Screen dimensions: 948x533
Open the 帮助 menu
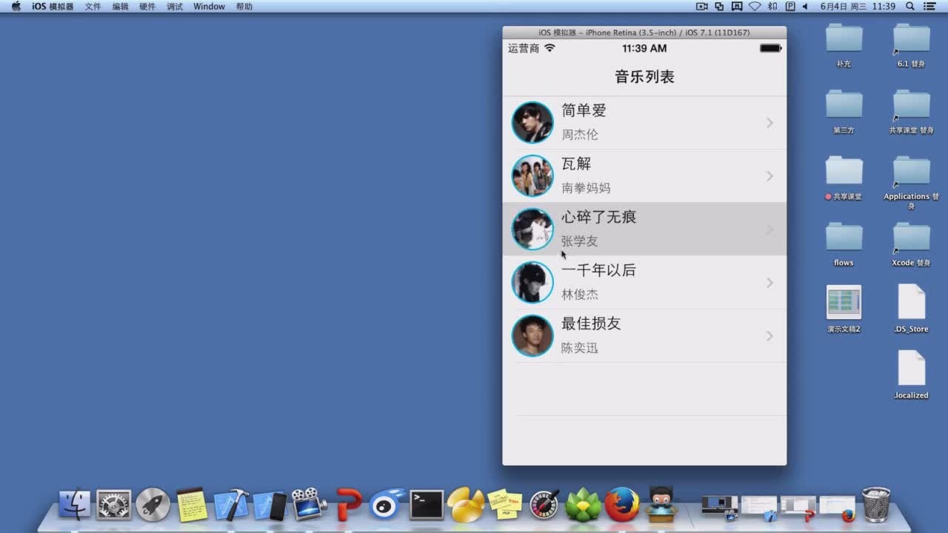point(244,7)
